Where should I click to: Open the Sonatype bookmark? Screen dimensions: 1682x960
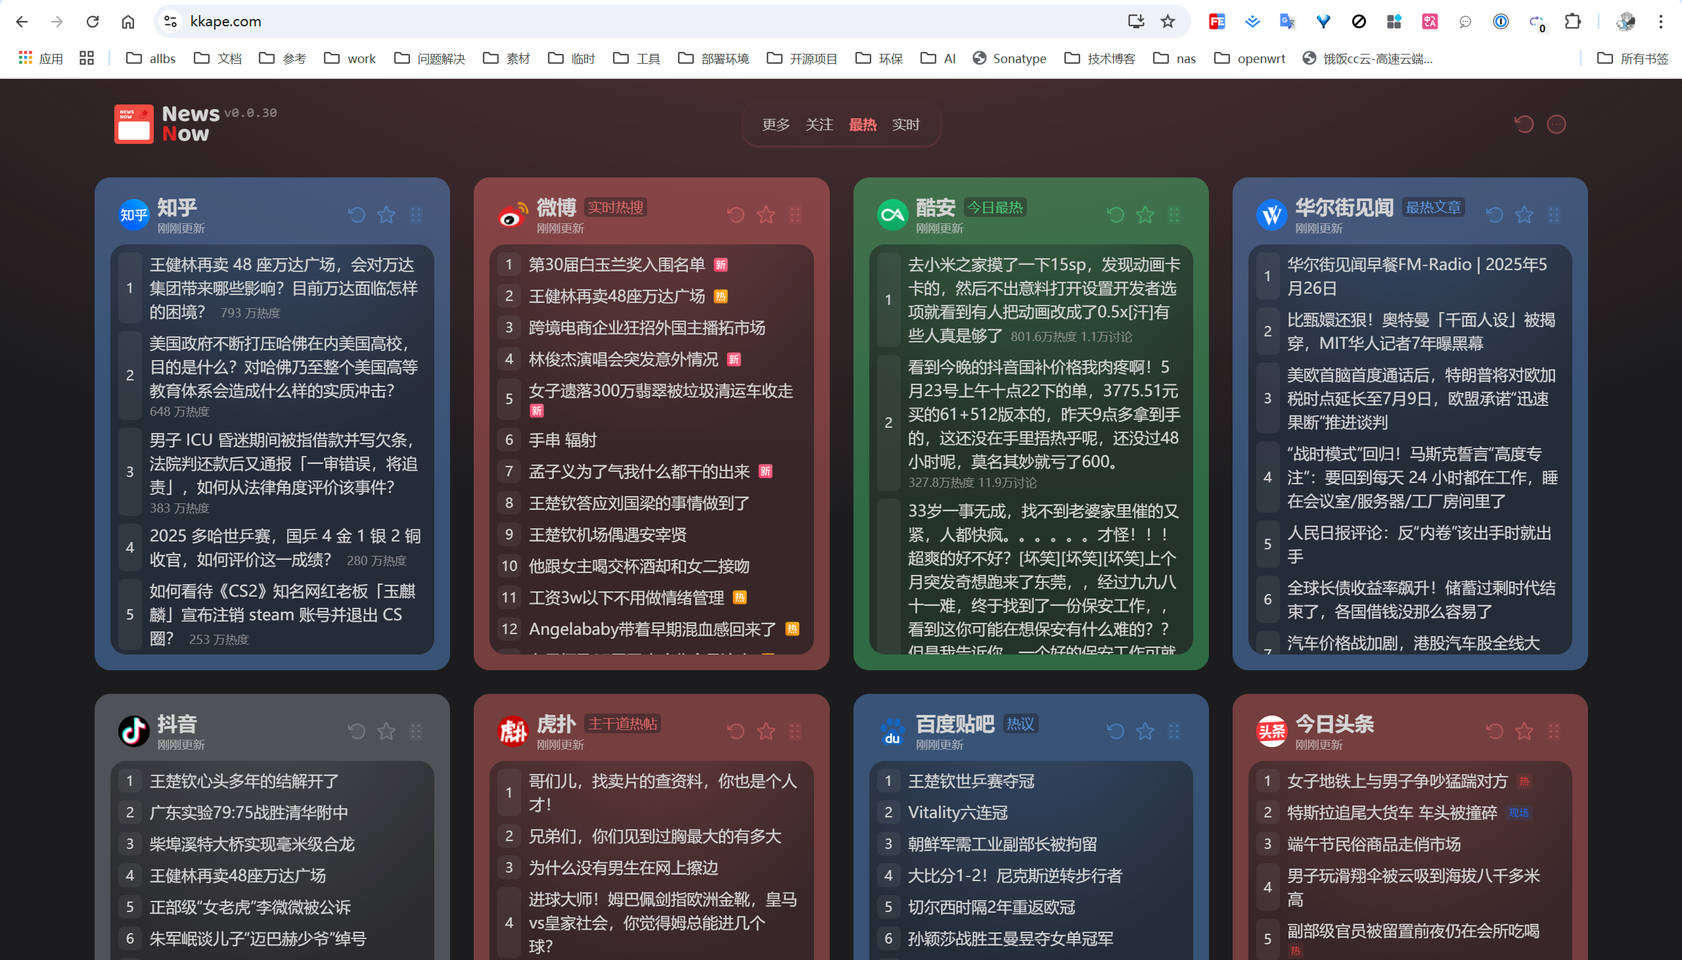[1009, 58]
